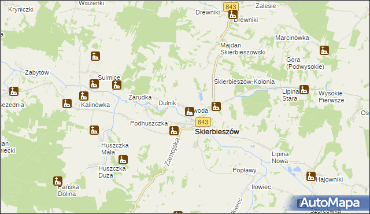The width and height of the screenshot is (370, 214).
Task: Click the Popławy label
Action: click(245, 170)
